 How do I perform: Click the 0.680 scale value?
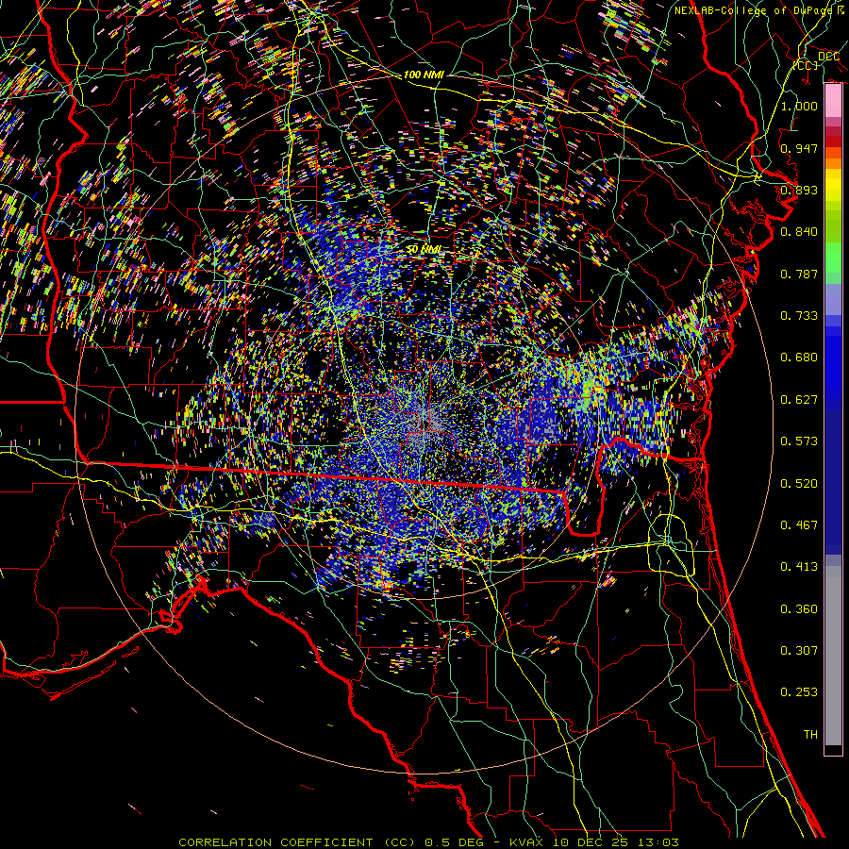pos(799,358)
